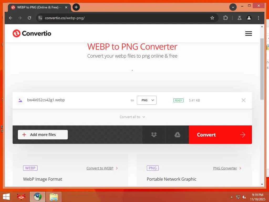The height and width of the screenshot is (202, 269).
Task: Click the Portable Network Graphic heading
Action: (171, 179)
